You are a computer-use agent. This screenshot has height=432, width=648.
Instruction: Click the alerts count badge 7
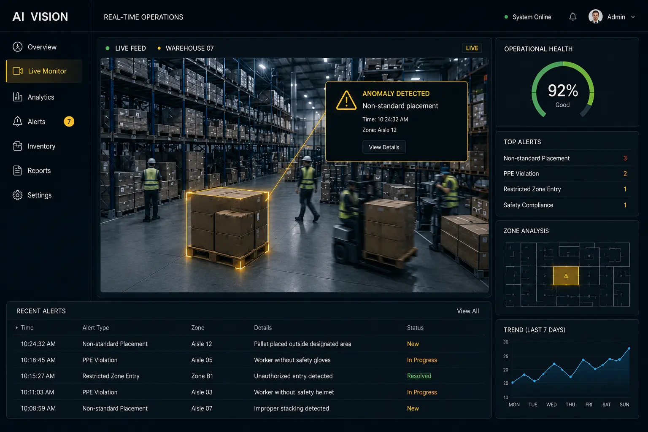[x=69, y=121]
